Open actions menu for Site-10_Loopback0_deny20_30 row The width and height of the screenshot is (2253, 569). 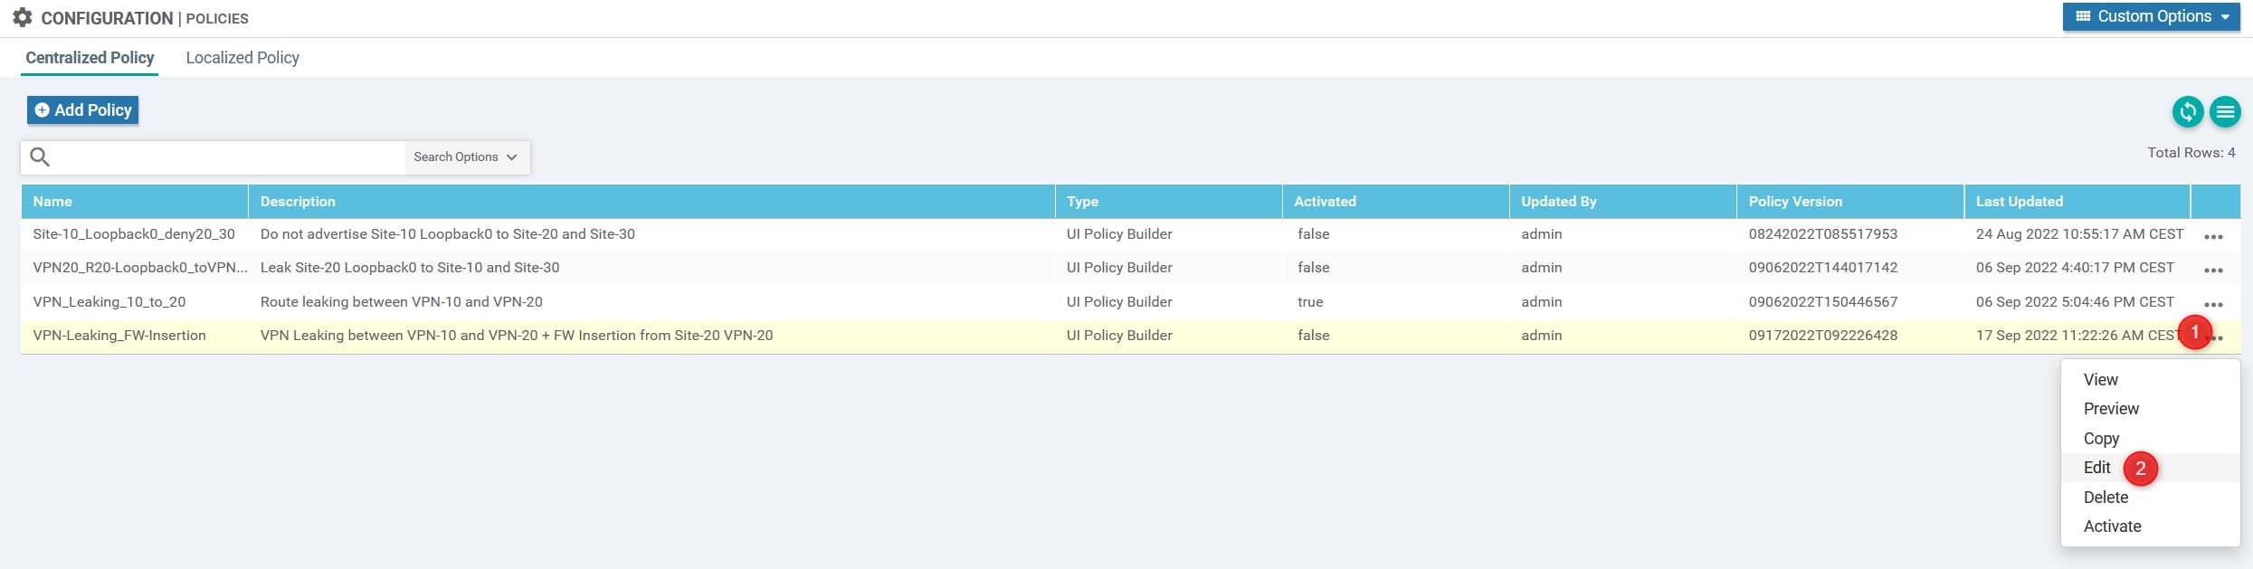[x=2213, y=237]
